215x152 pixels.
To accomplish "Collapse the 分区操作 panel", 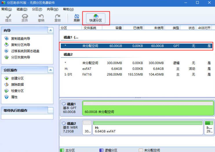I will [50, 70].
